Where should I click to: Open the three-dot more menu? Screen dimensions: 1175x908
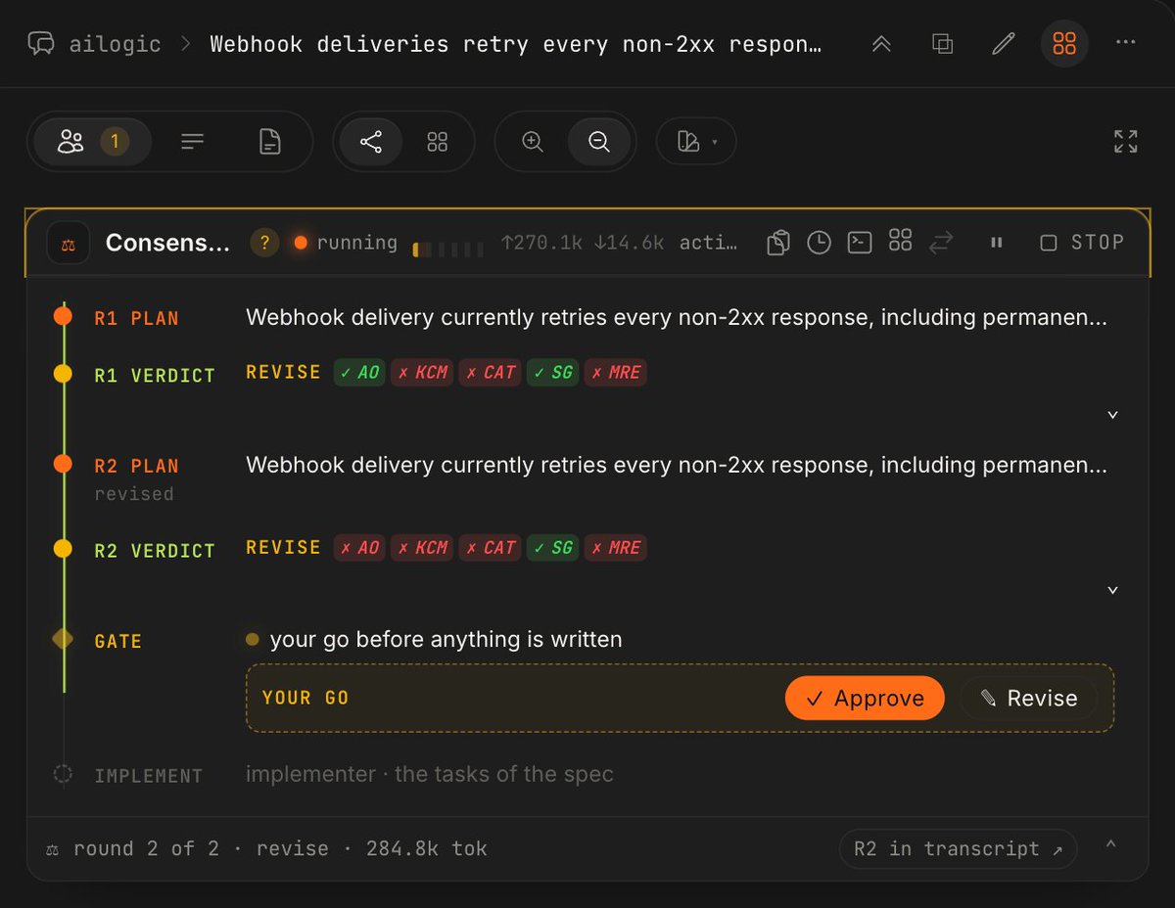1126,43
